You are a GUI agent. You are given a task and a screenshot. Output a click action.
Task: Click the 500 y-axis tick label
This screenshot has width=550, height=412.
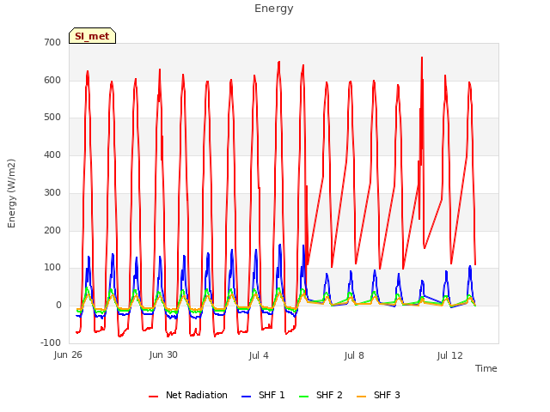click(x=52, y=118)
